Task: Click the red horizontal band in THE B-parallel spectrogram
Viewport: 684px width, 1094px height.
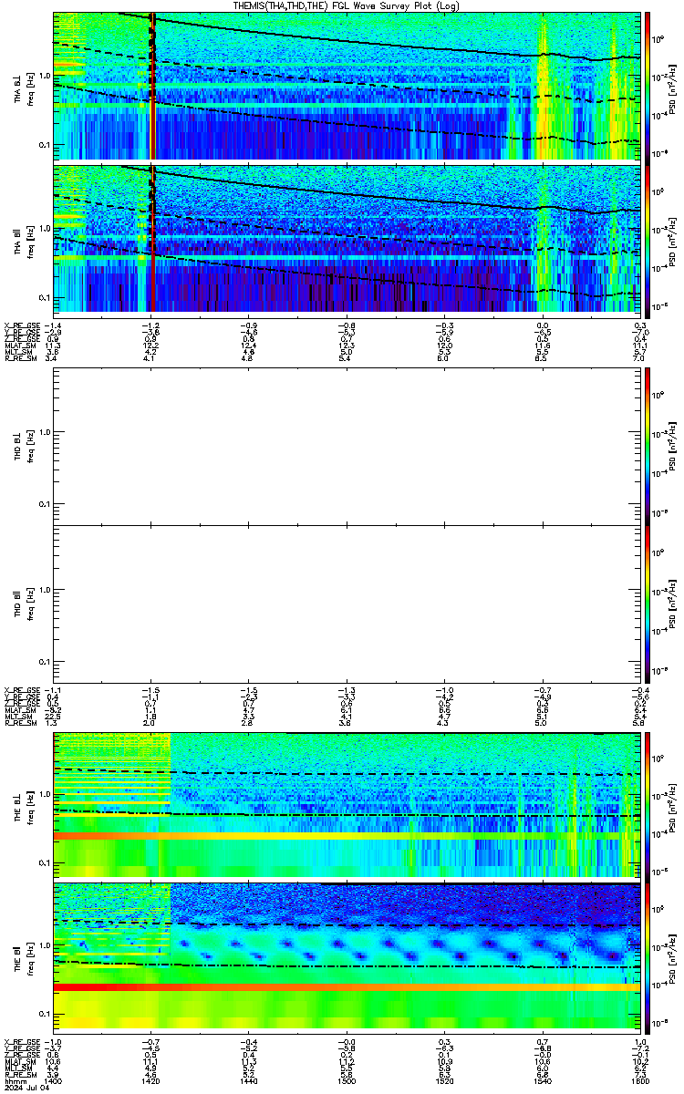Action: point(347,987)
